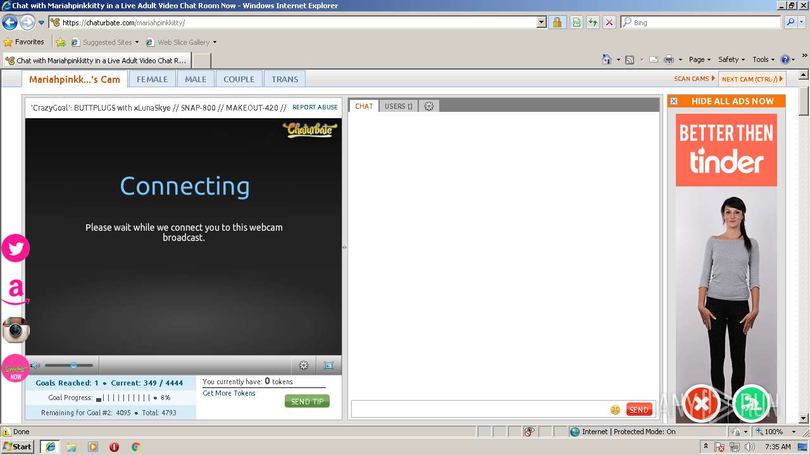Click the Bing search magnifier icon

click(790, 23)
